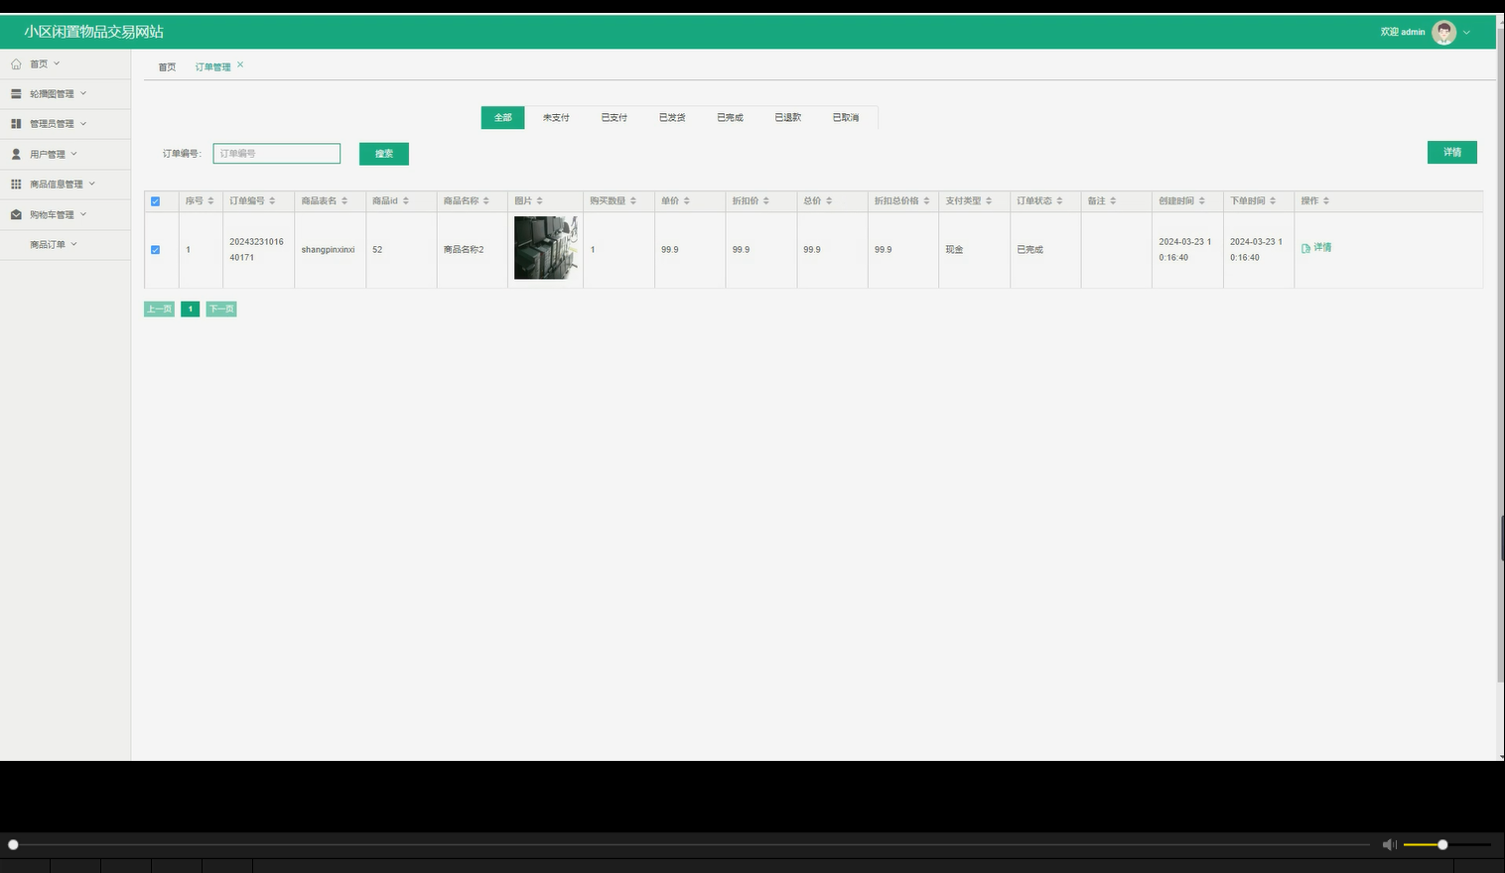
Task: Expand 商品订单 submenu chevron
Action: click(x=74, y=244)
